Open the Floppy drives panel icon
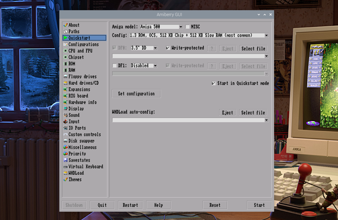The height and width of the screenshot is (220, 338). click(x=66, y=76)
